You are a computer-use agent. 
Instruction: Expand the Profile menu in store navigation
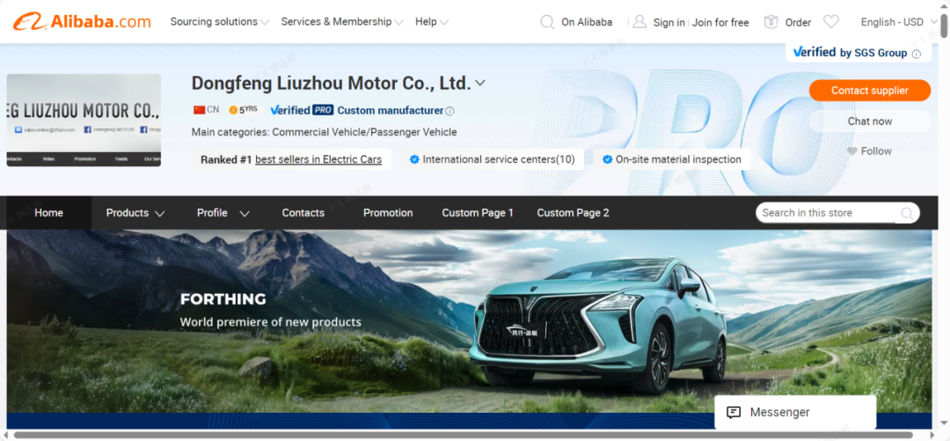(x=223, y=213)
